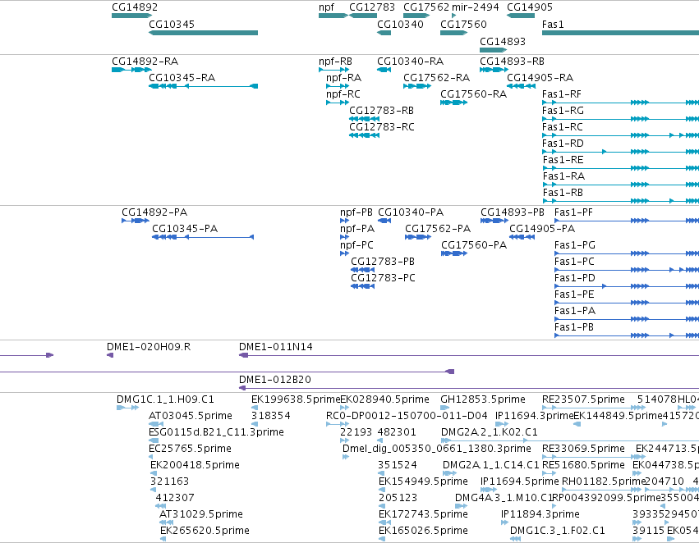Select the Fas1-RG transcript label
The image size is (699, 543).
coord(563,111)
